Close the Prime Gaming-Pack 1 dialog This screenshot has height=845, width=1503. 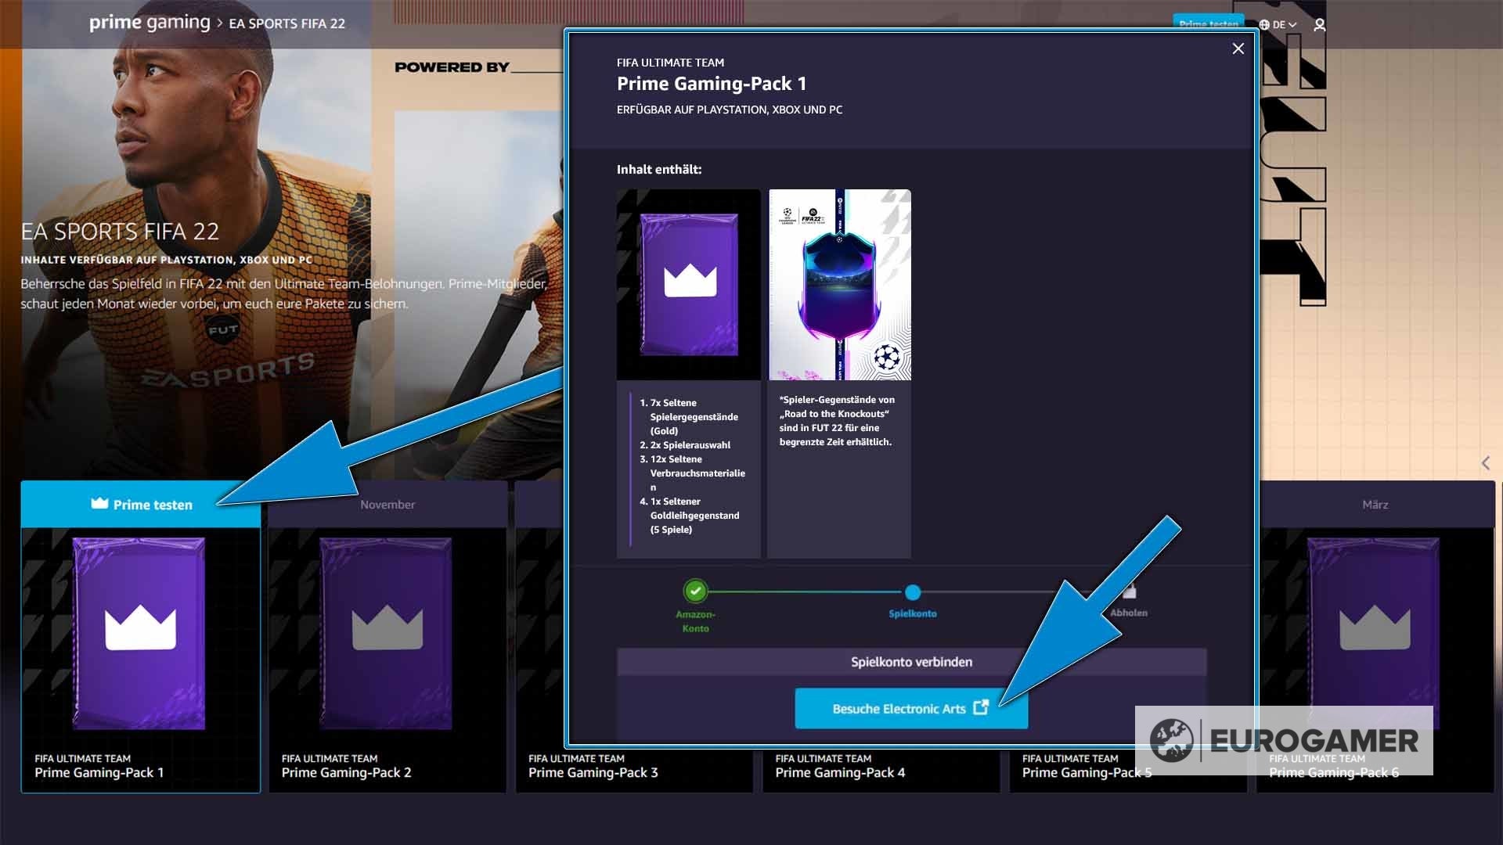(1238, 49)
